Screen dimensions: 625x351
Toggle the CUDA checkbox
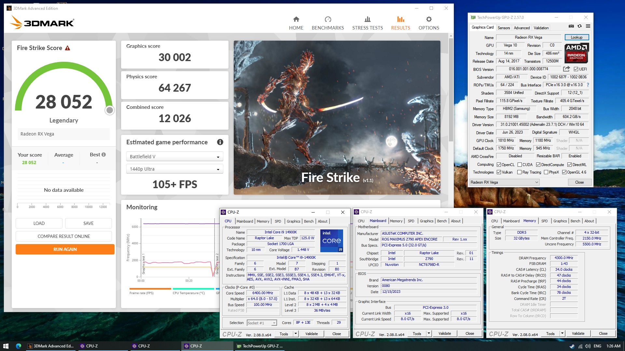[520, 165]
